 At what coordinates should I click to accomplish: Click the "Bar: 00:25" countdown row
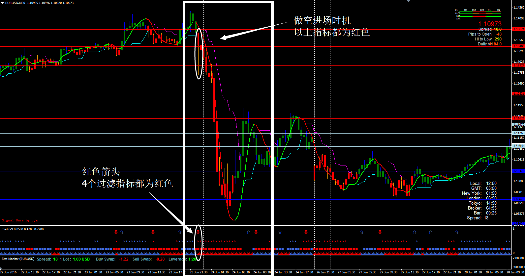click(x=485, y=213)
